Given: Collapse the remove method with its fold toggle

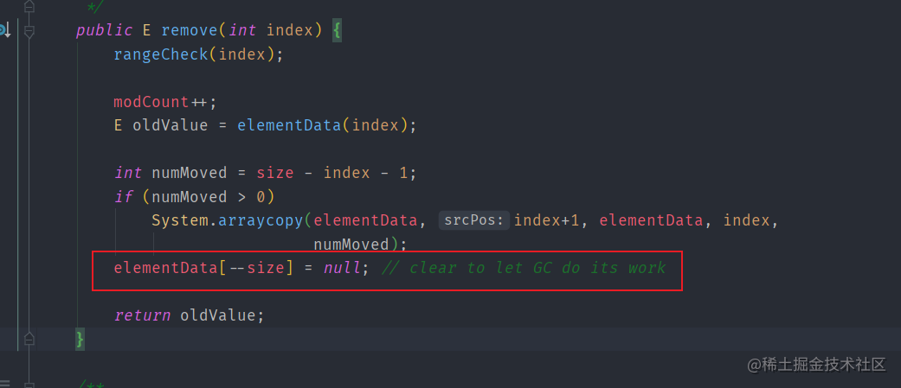Looking at the screenshot, I should [29, 30].
